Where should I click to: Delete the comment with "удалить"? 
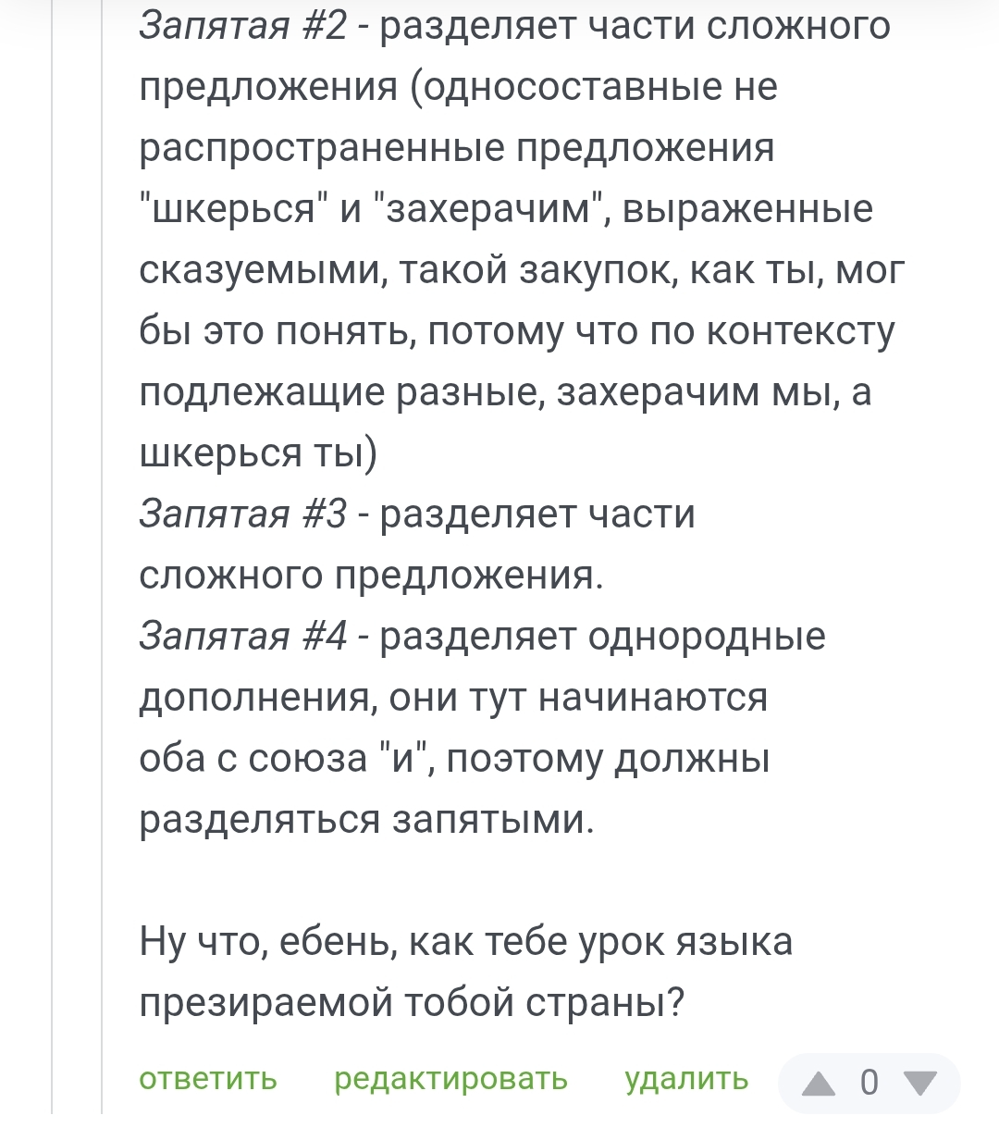(686, 1079)
